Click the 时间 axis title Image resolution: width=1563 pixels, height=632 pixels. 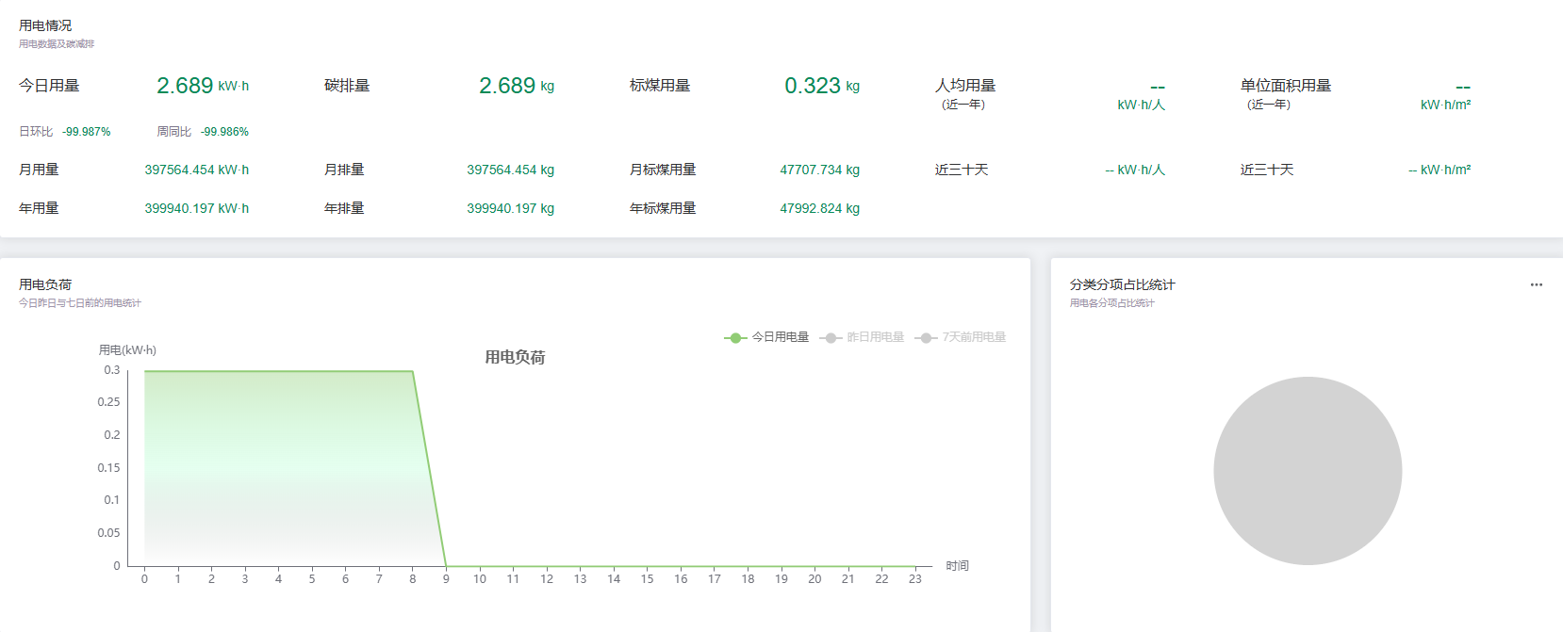click(x=958, y=566)
